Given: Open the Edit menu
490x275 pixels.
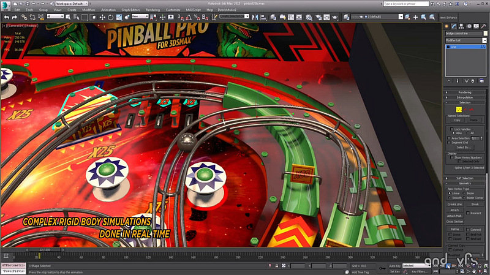Looking at the screenshot, I should [17, 10].
